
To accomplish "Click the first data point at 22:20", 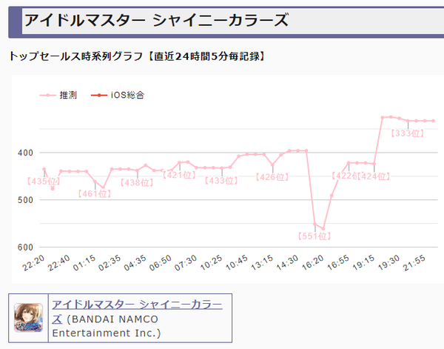I will coord(44,169).
